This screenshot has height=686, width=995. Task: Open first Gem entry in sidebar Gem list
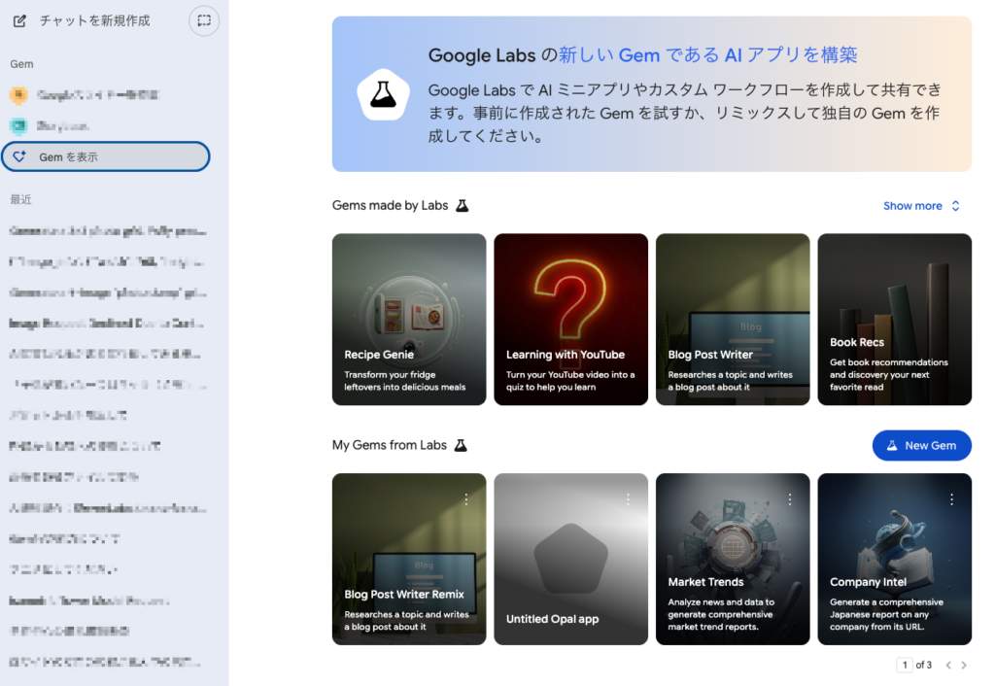(x=97, y=95)
